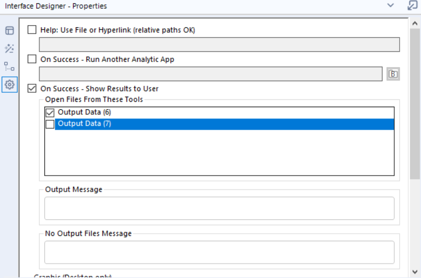Check the Output Data (7) checkbox
421x278 pixels.
tap(50, 124)
